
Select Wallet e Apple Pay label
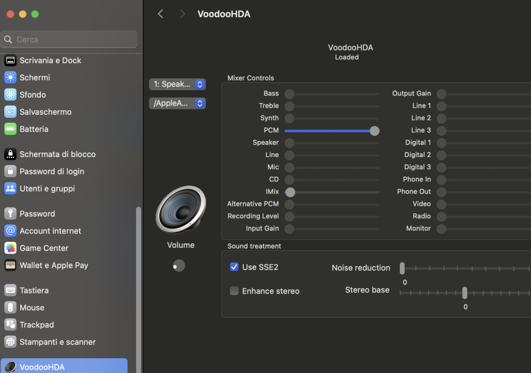(x=54, y=265)
